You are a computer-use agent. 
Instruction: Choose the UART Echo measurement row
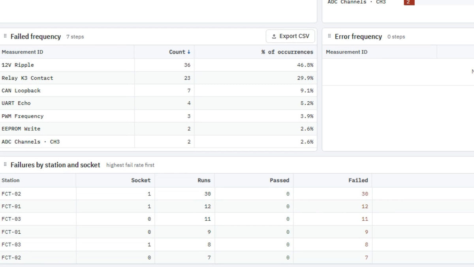pos(158,103)
